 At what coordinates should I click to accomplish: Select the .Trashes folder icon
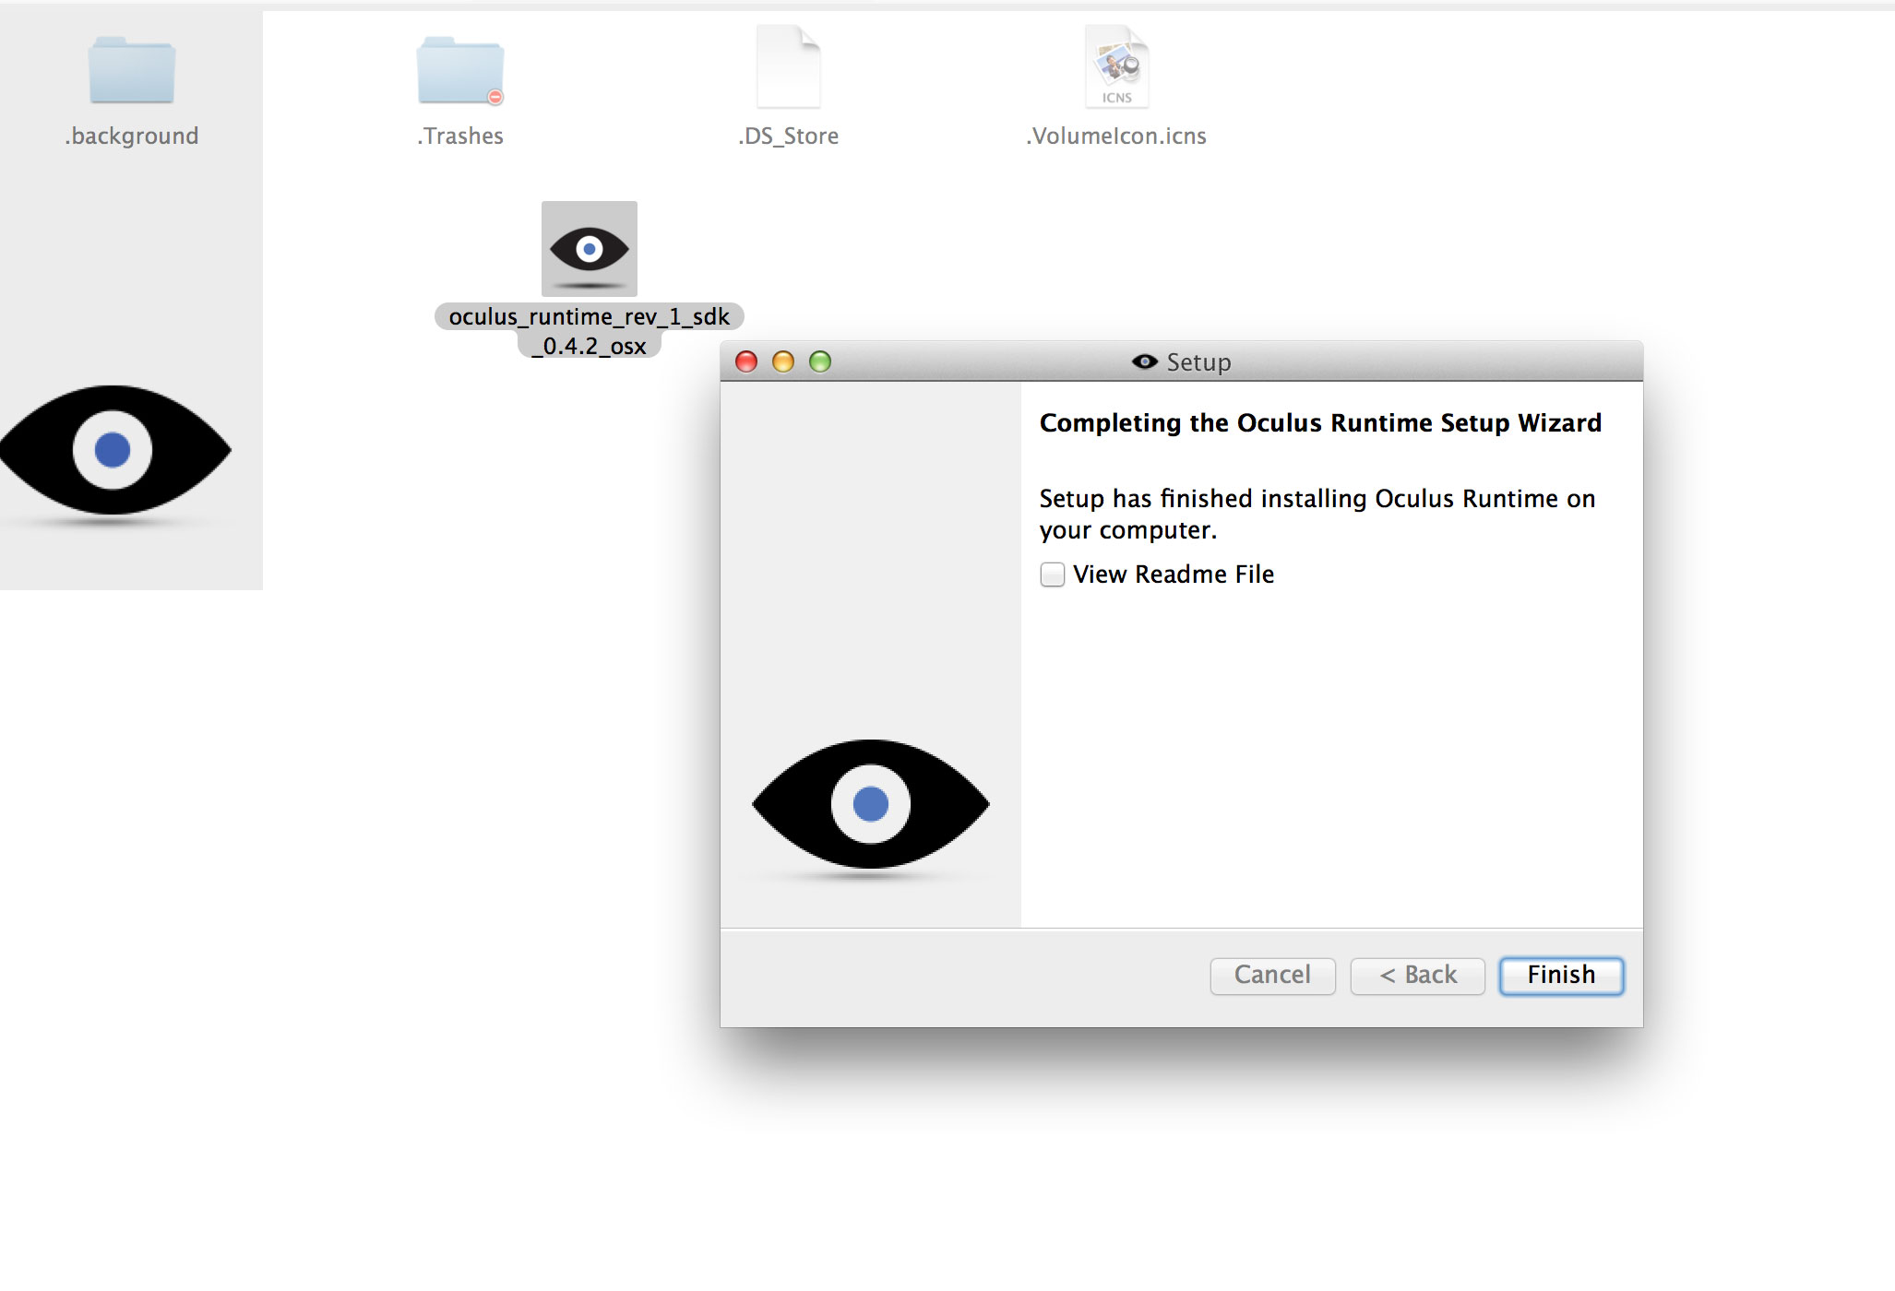[459, 70]
